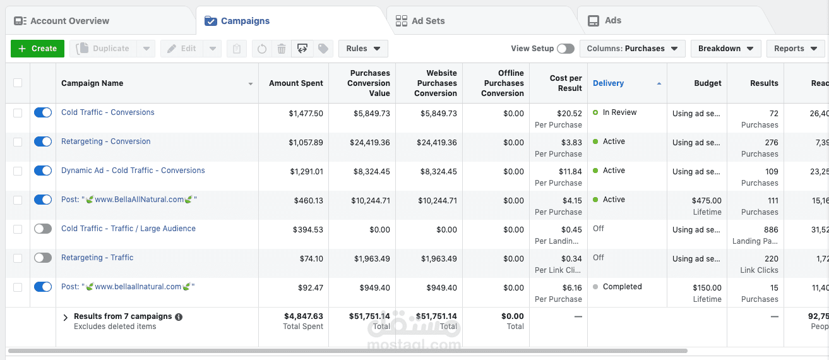Open the Rules menu
The image size is (829, 360).
363,49
